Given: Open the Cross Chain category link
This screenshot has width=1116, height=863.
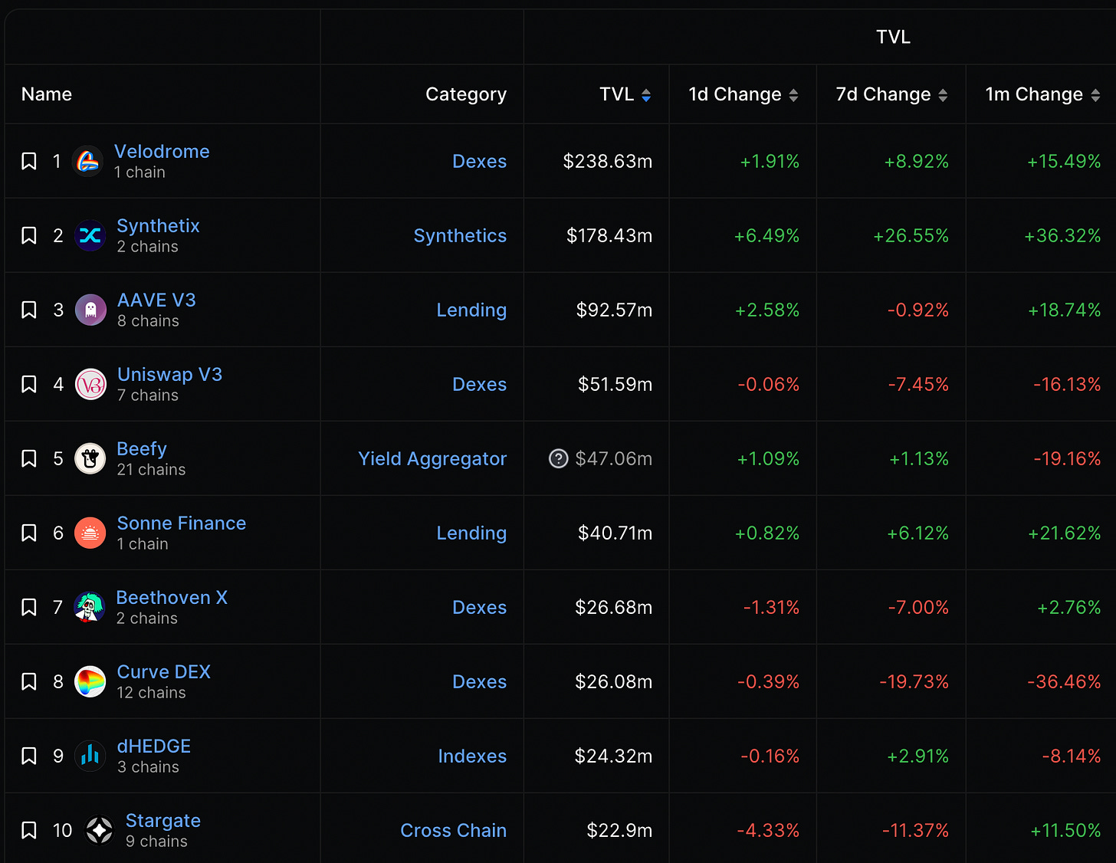Looking at the screenshot, I should (x=453, y=830).
